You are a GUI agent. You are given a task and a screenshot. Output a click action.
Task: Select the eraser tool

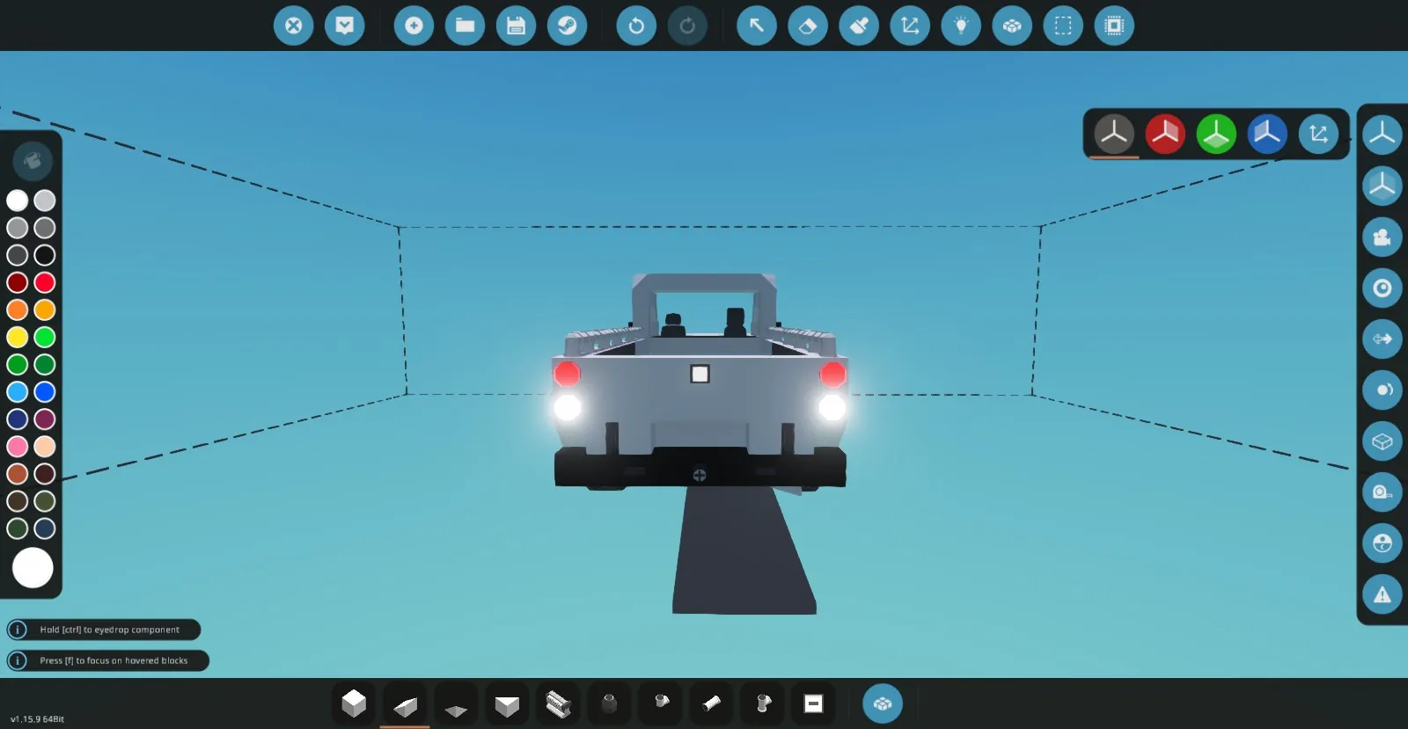click(x=807, y=26)
